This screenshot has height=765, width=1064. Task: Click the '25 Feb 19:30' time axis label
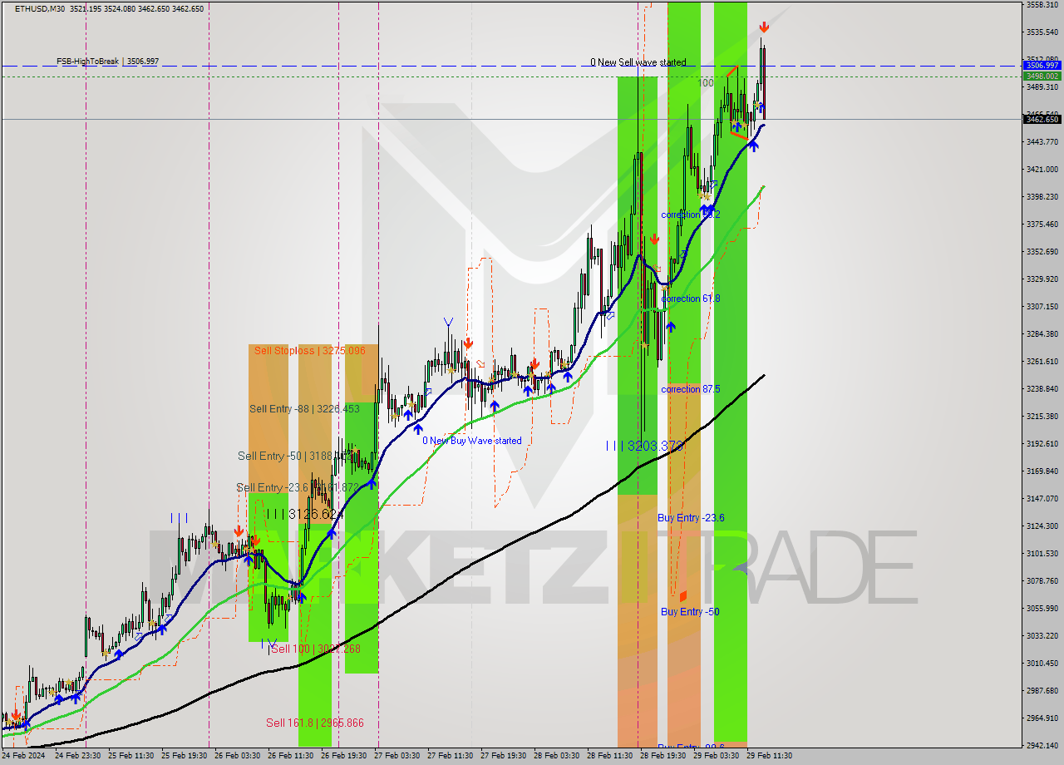coord(184,756)
